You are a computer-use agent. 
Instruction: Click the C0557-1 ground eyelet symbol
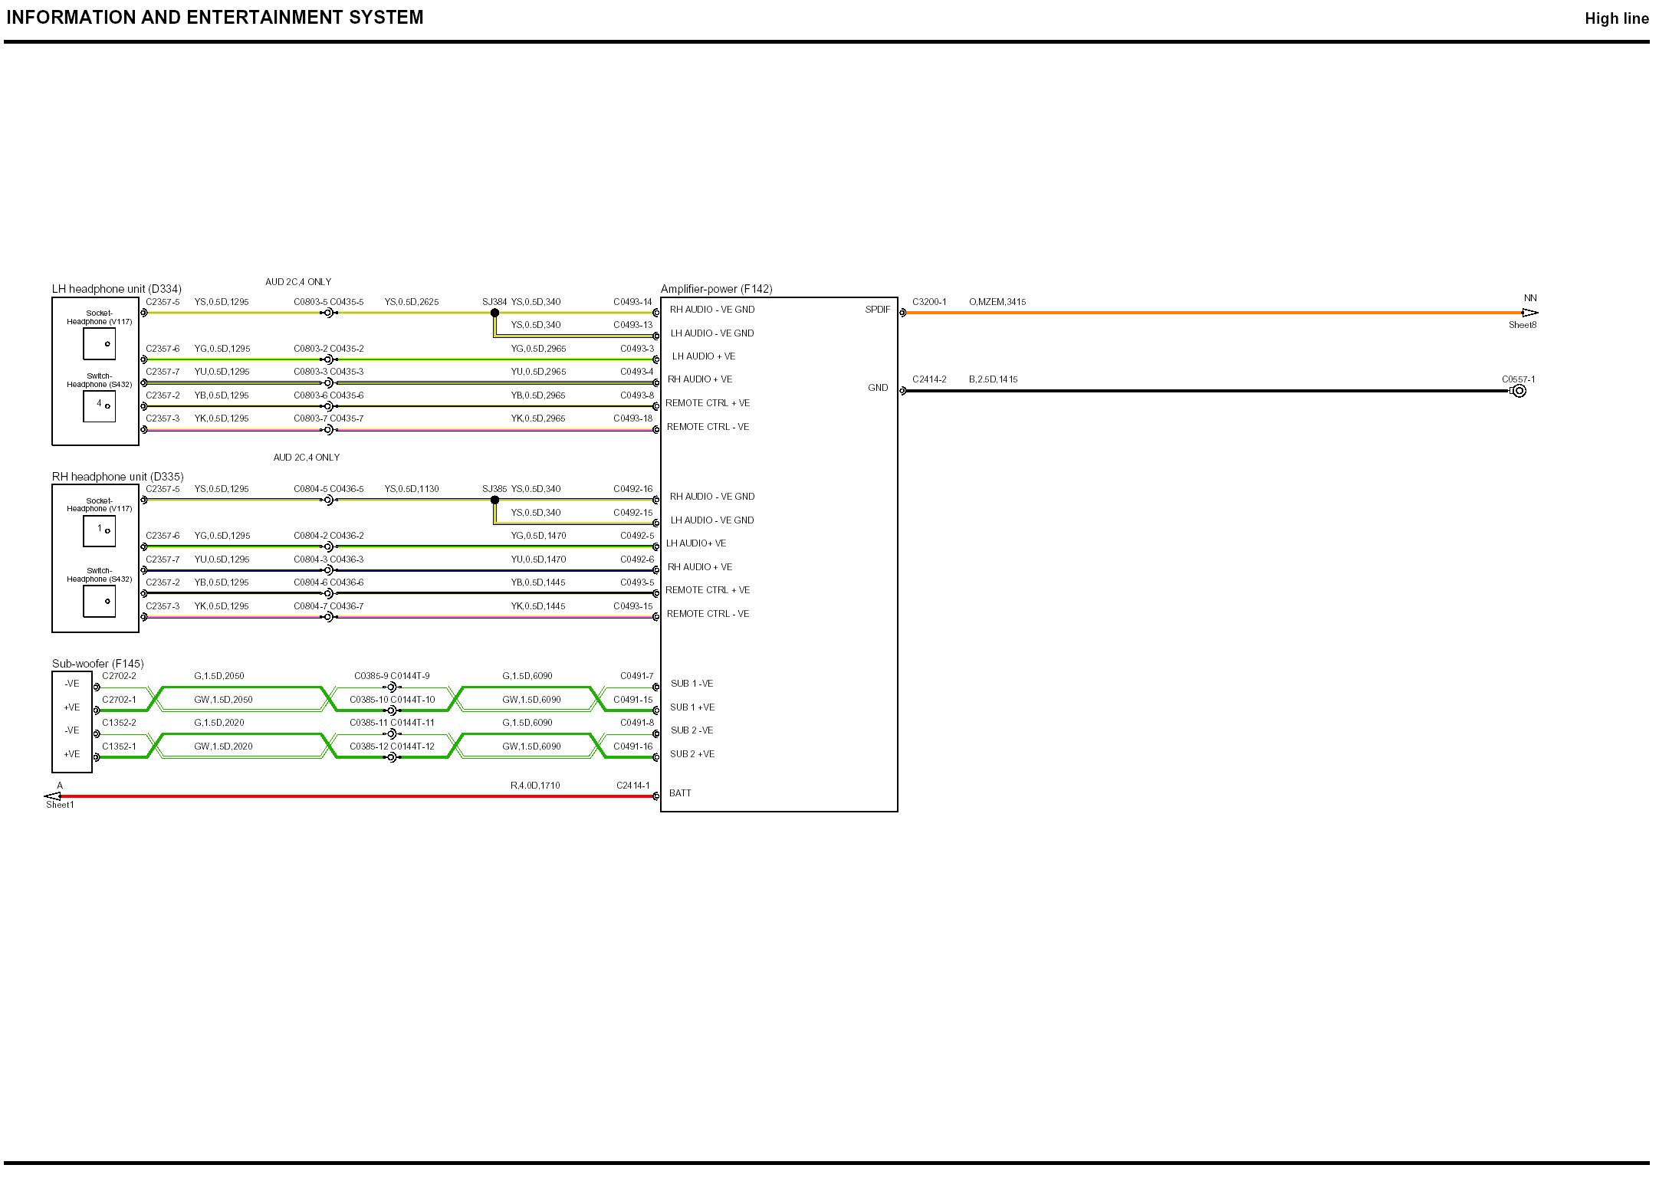(x=1519, y=391)
